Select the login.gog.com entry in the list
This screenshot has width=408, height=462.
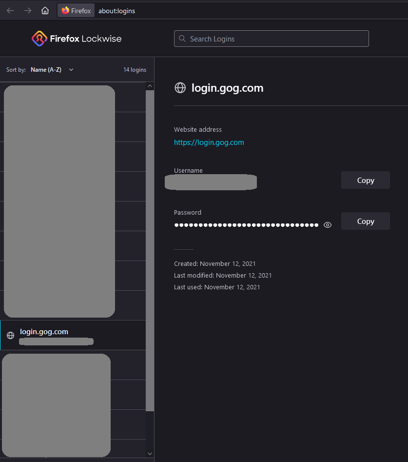pos(73,335)
